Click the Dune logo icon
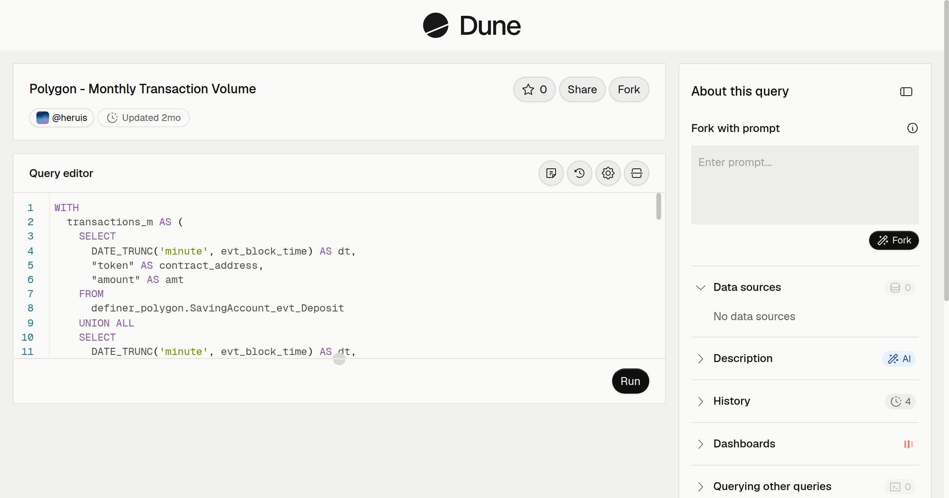The image size is (949, 498). click(x=436, y=25)
